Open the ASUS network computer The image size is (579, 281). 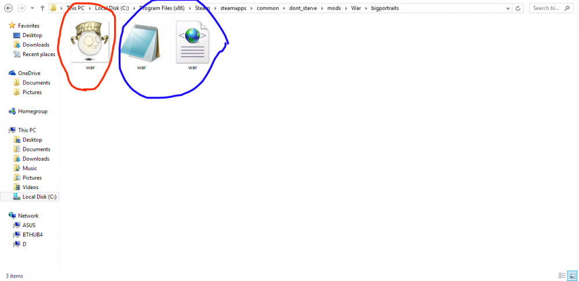pyautogui.click(x=29, y=225)
